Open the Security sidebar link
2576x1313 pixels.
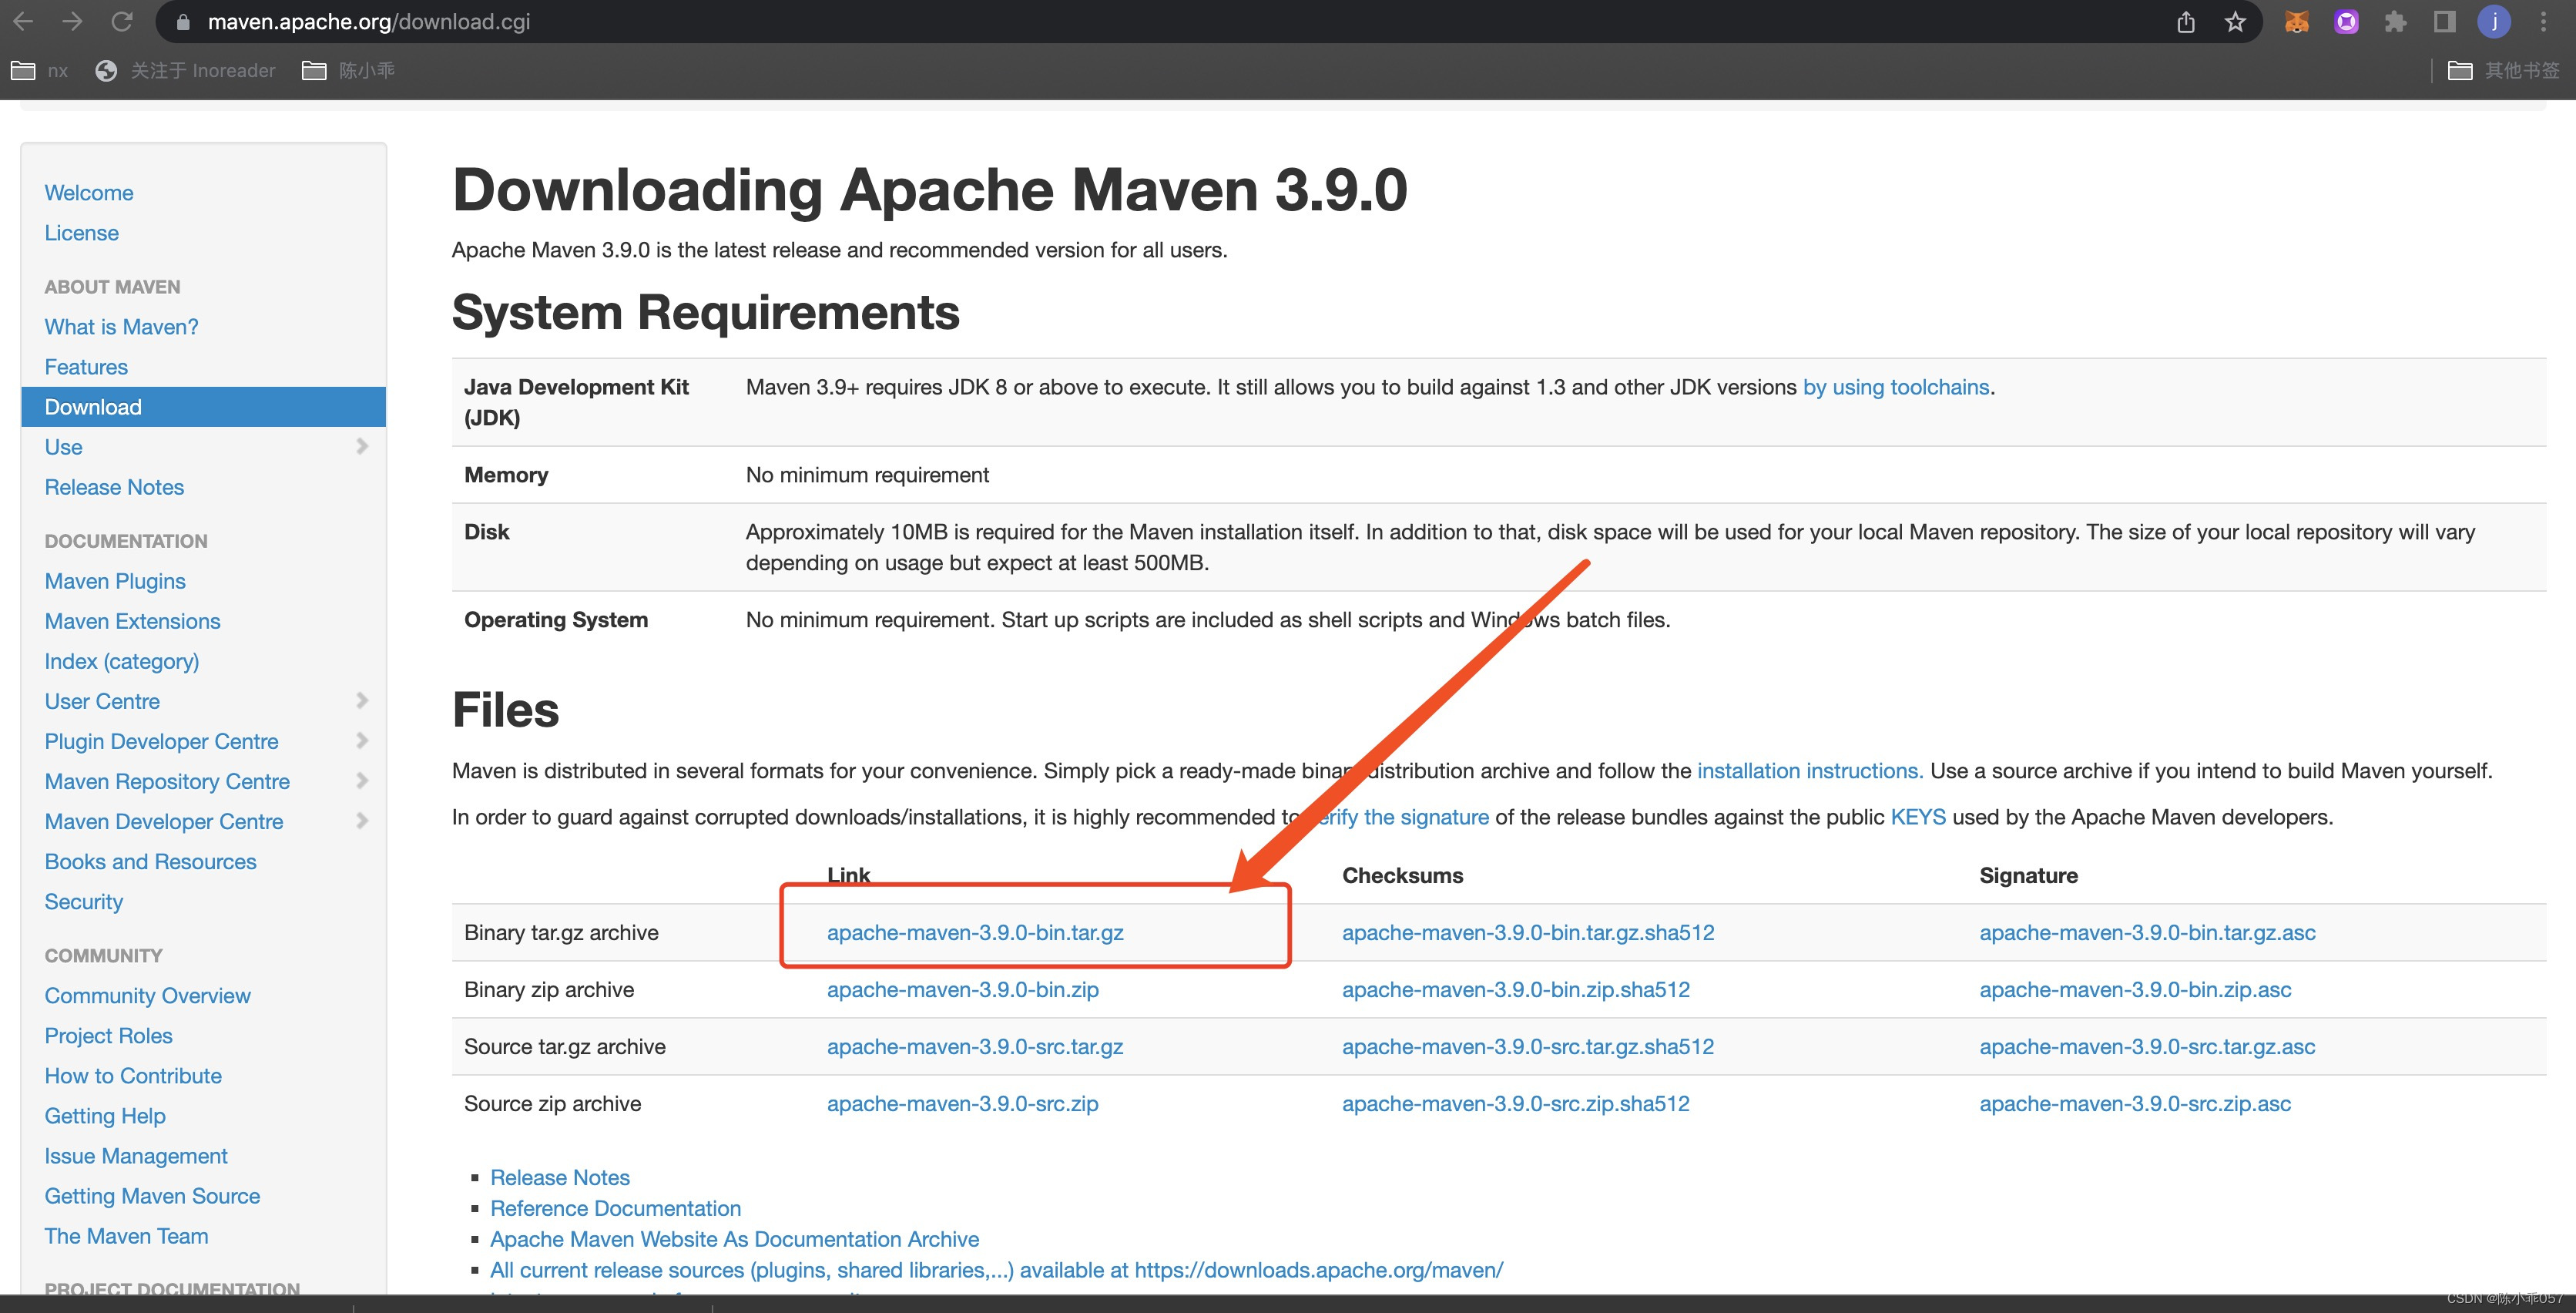(83, 901)
